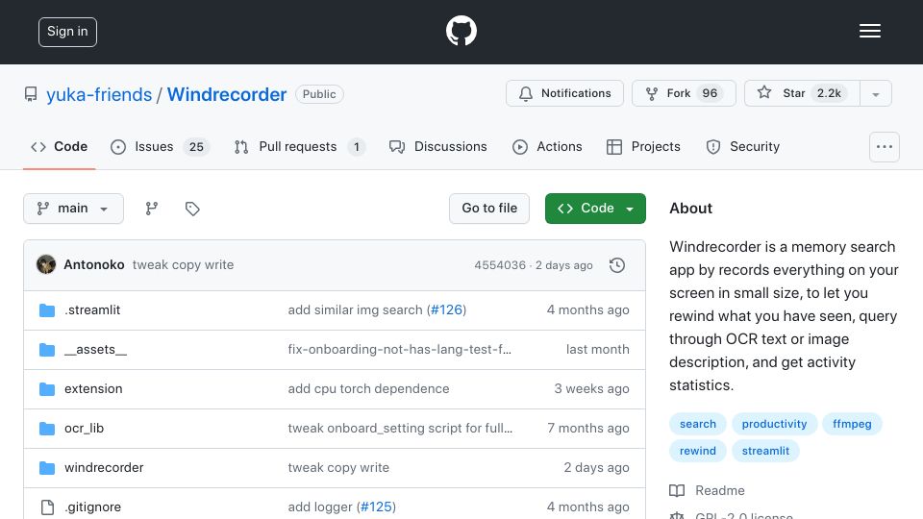Open the tags icon
The width and height of the screenshot is (923, 519).
[x=192, y=209]
